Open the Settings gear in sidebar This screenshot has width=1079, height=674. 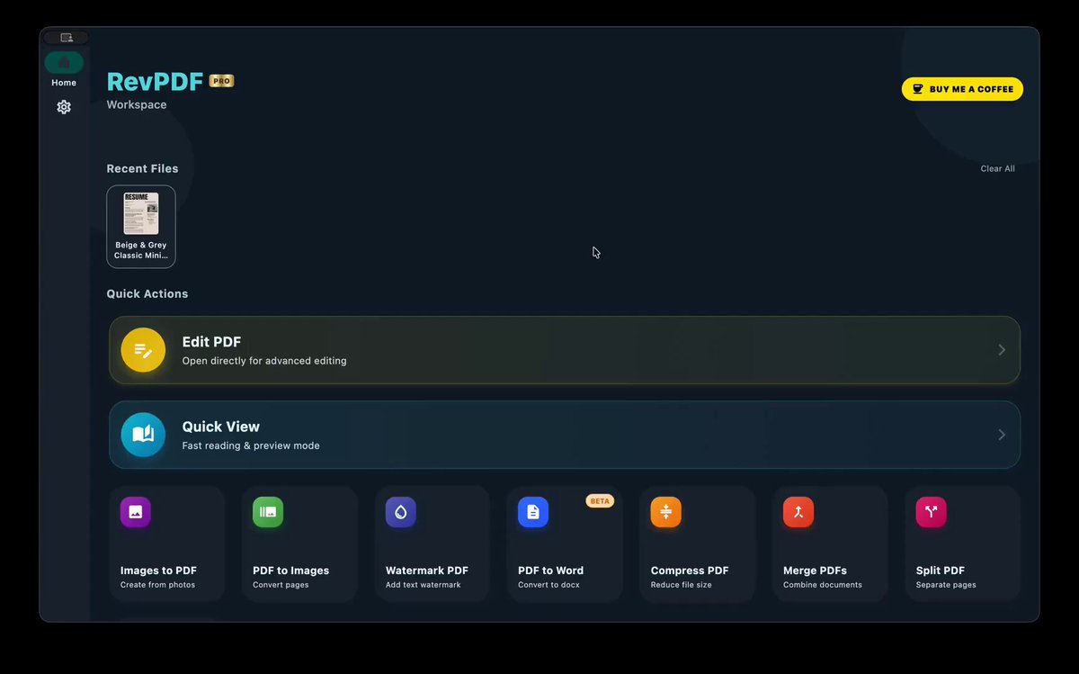click(64, 107)
